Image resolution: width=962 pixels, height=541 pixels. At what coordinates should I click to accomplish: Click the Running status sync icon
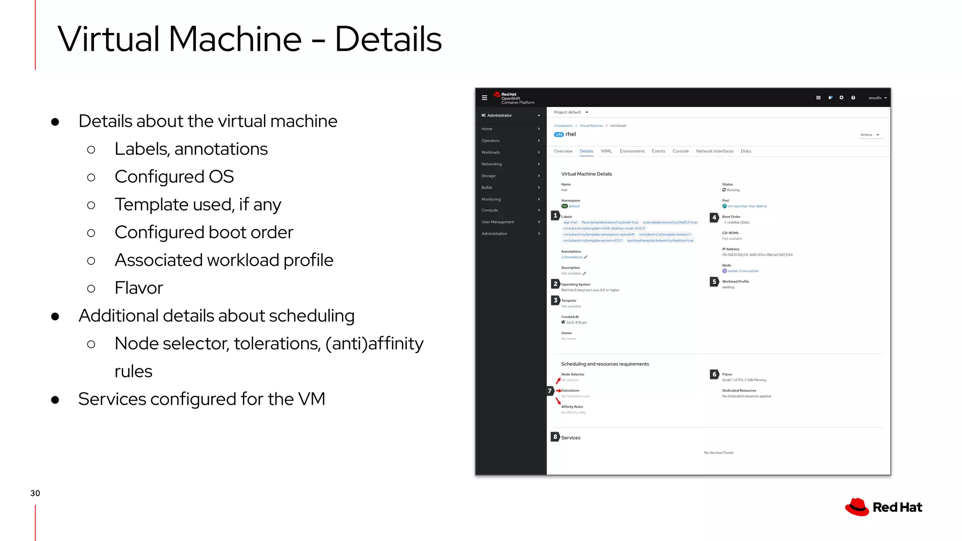pyautogui.click(x=724, y=190)
